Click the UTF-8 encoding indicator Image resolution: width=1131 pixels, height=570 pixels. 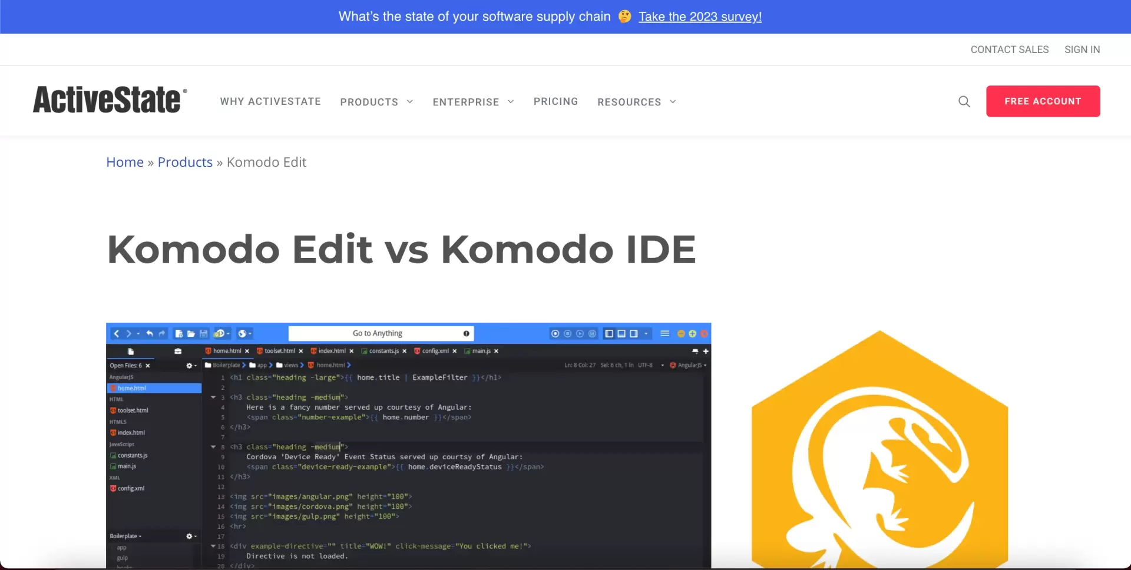point(645,365)
